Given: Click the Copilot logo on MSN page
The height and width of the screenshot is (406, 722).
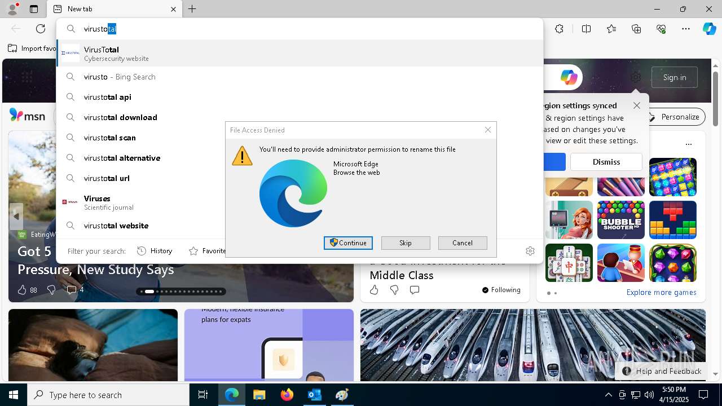Looking at the screenshot, I should (x=569, y=77).
